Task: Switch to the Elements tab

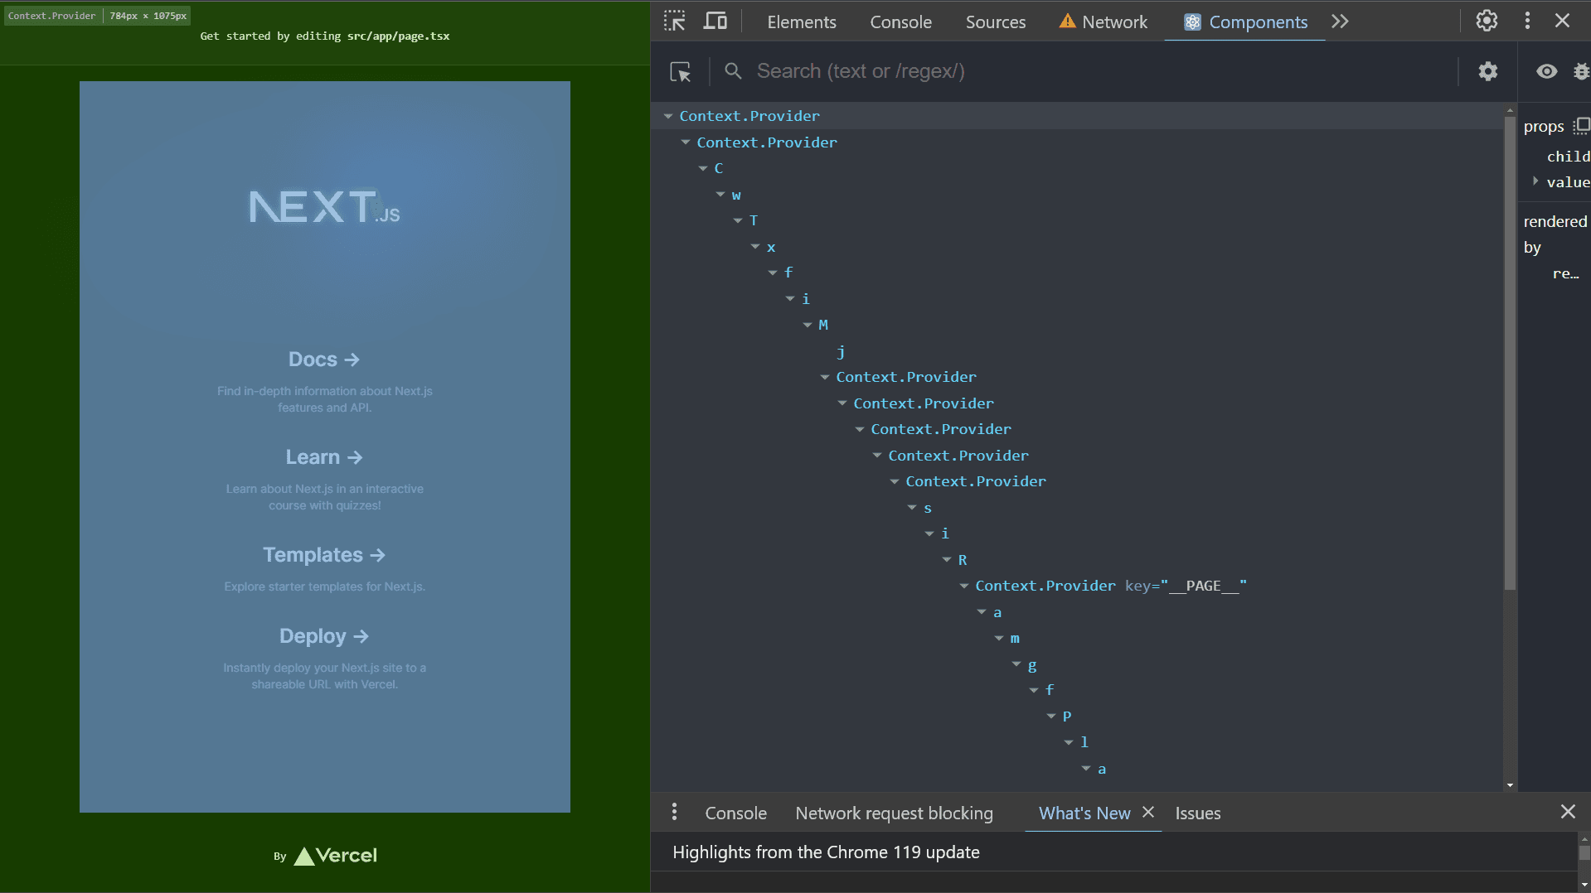Action: pyautogui.click(x=801, y=22)
